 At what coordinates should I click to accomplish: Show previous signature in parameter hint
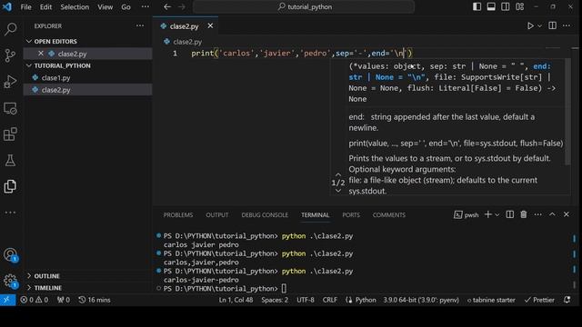(338, 174)
